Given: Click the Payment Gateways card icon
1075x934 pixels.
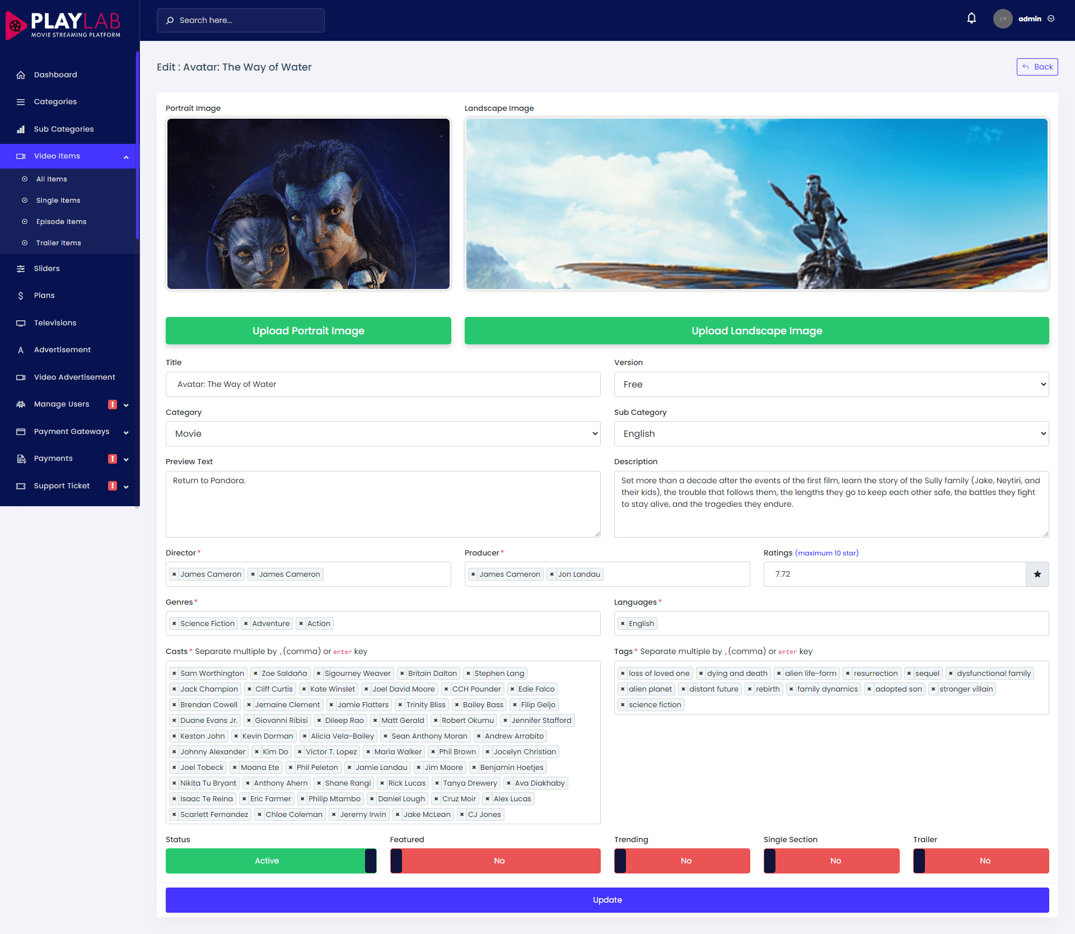Looking at the screenshot, I should 21,432.
